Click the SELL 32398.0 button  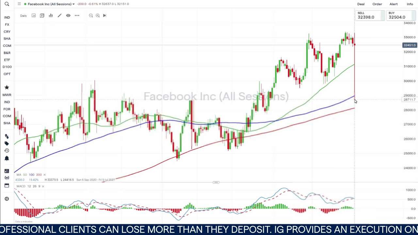(x=370, y=15)
